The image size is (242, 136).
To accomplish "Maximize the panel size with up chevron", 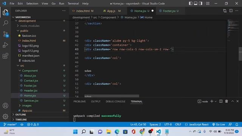I will click(x=233, y=101).
